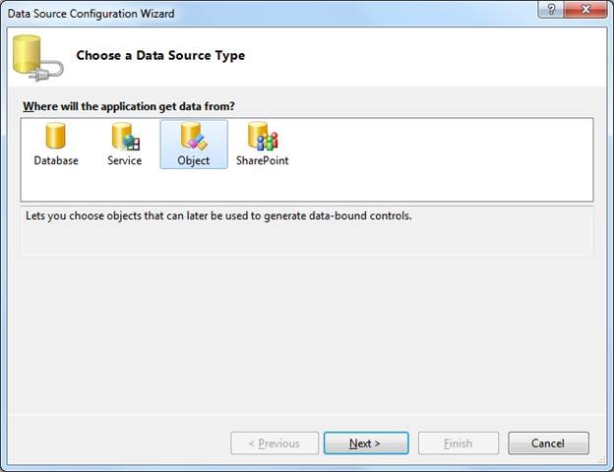Click the grayed-out Finish button
This screenshot has width=614, height=472.
459,443
